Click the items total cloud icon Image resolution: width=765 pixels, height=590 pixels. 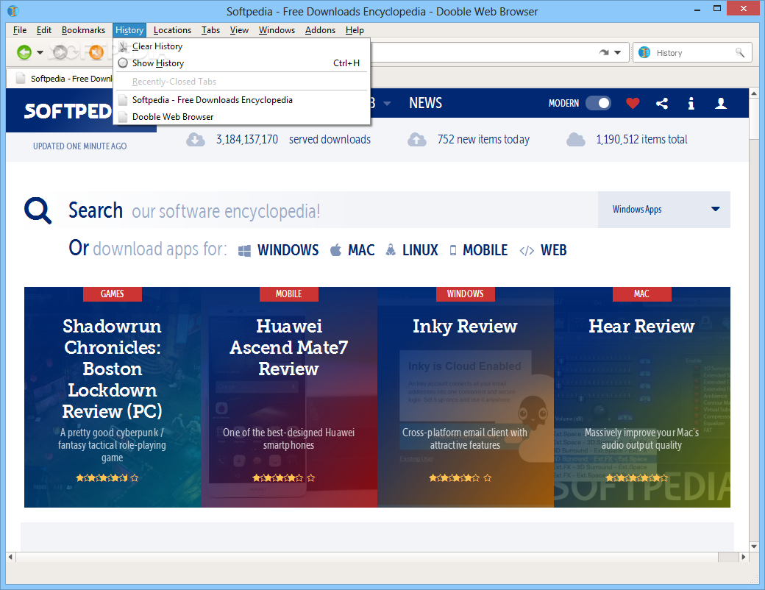pyautogui.click(x=576, y=140)
